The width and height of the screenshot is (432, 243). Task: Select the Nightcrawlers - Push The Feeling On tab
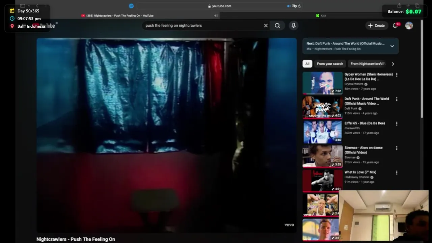coord(117,16)
